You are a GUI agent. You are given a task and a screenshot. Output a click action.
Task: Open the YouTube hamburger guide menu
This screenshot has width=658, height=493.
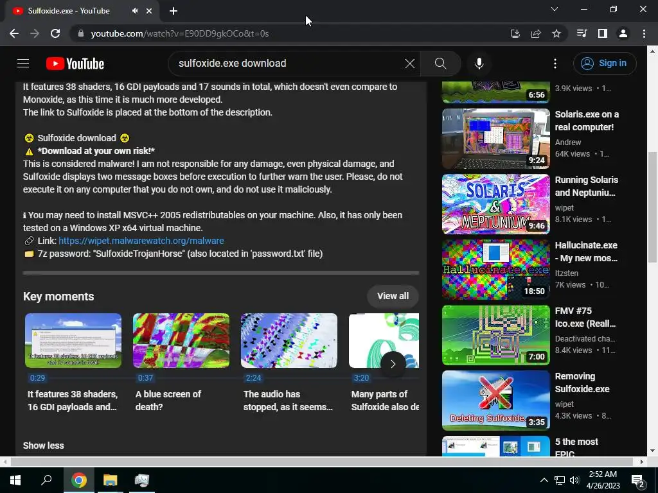click(x=23, y=64)
